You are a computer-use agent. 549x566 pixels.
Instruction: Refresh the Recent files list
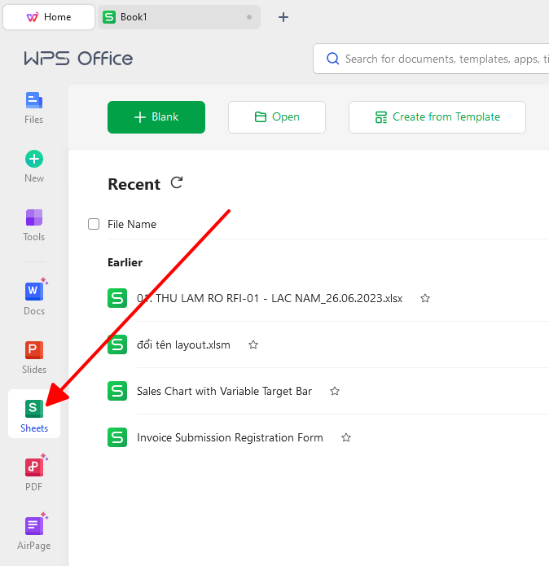point(177,183)
